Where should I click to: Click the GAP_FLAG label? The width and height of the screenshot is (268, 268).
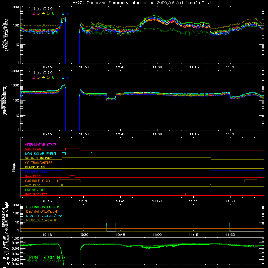pos(33,149)
